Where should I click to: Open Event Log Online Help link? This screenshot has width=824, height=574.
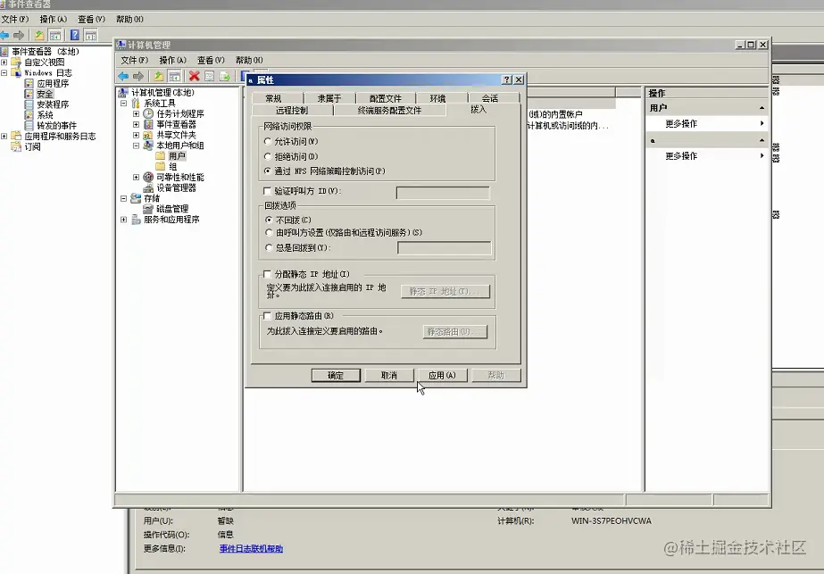tap(251, 548)
